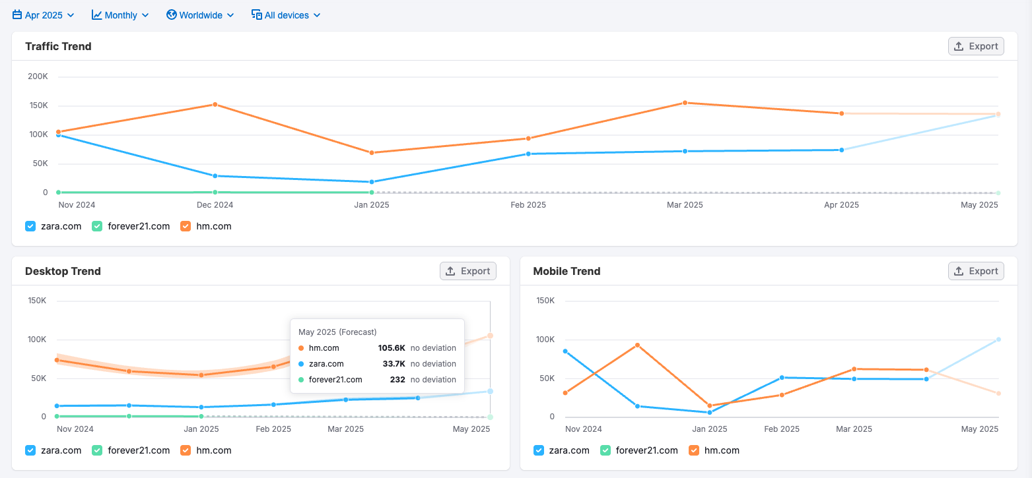This screenshot has height=478, width=1032.
Task: Click hm.com second-month peak point in Mobile Trend
Action: [637, 345]
